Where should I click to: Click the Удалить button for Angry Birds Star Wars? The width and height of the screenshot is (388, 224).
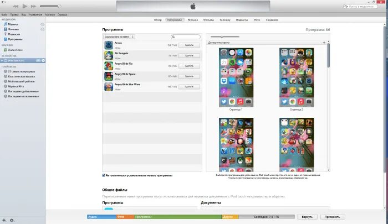tap(189, 87)
